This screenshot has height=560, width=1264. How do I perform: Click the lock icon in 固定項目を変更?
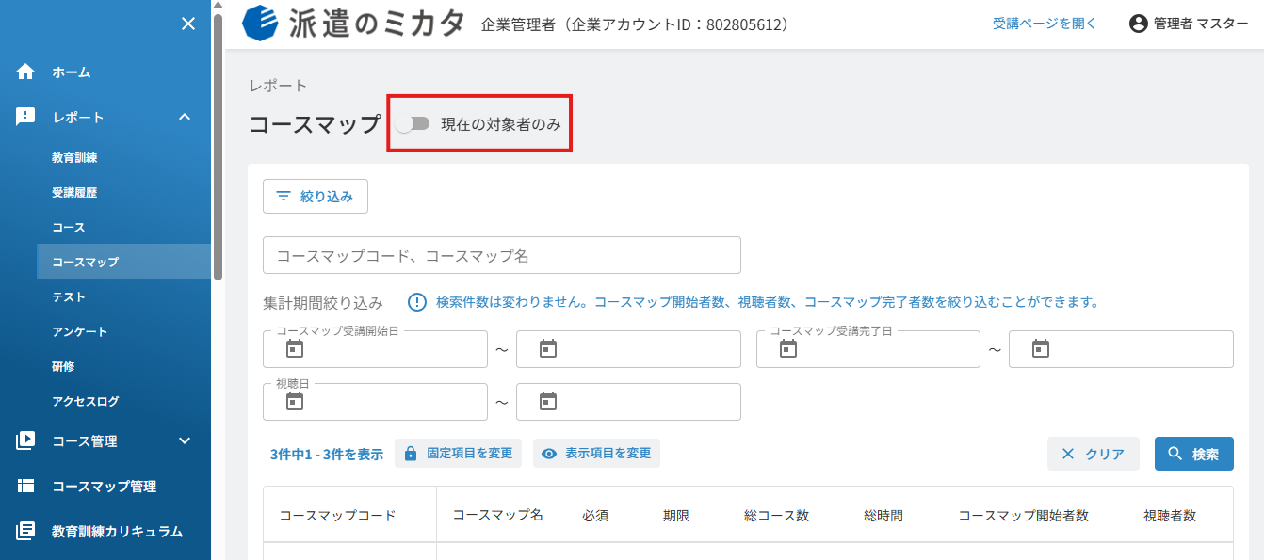pyautogui.click(x=411, y=454)
